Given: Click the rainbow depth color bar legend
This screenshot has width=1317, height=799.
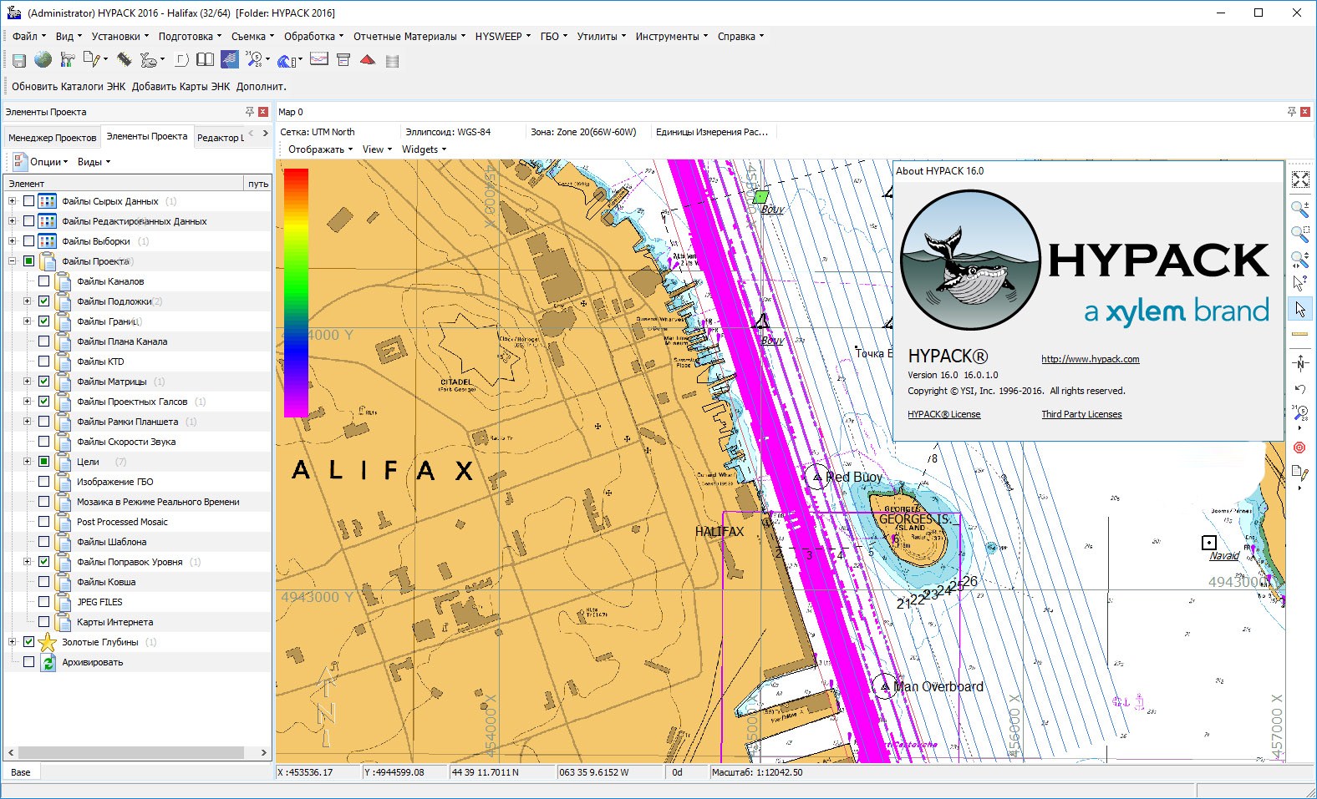Looking at the screenshot, I should point(296,292).
